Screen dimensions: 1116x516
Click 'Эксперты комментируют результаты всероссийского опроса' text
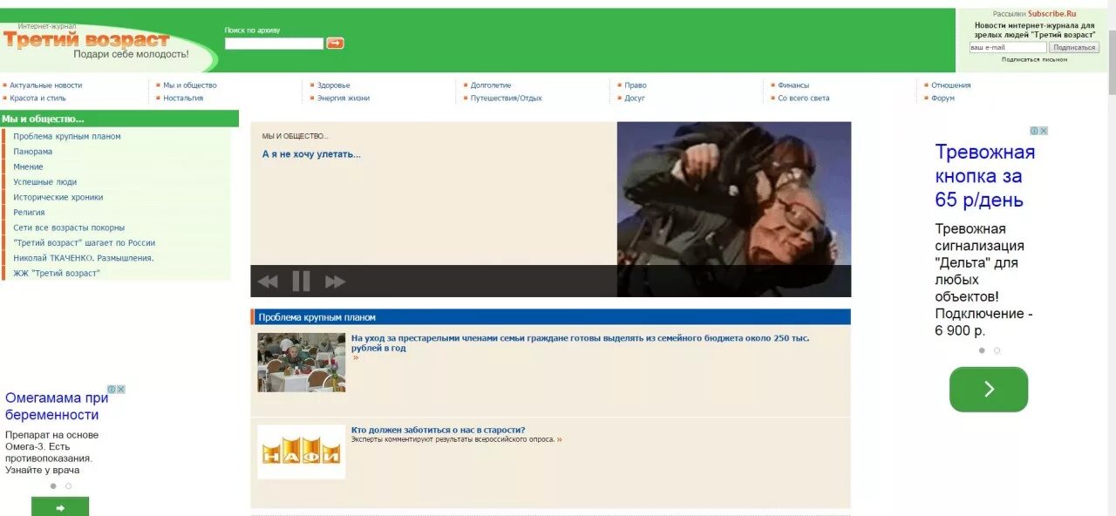[x=453, y=439]
